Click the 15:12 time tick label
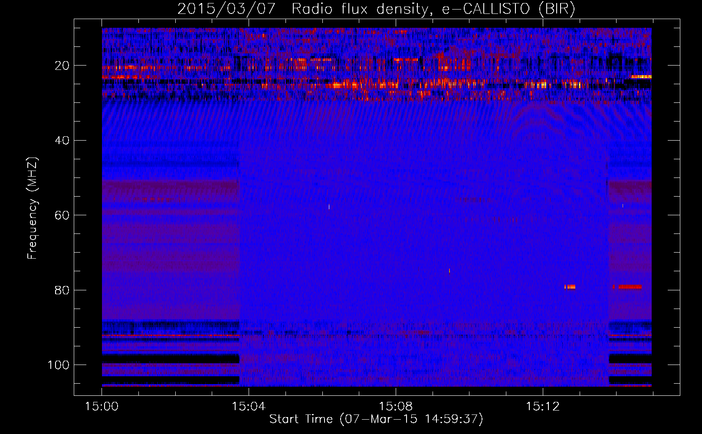The width and height of the screenshot is (702, 434). click(x=543, y=407)
